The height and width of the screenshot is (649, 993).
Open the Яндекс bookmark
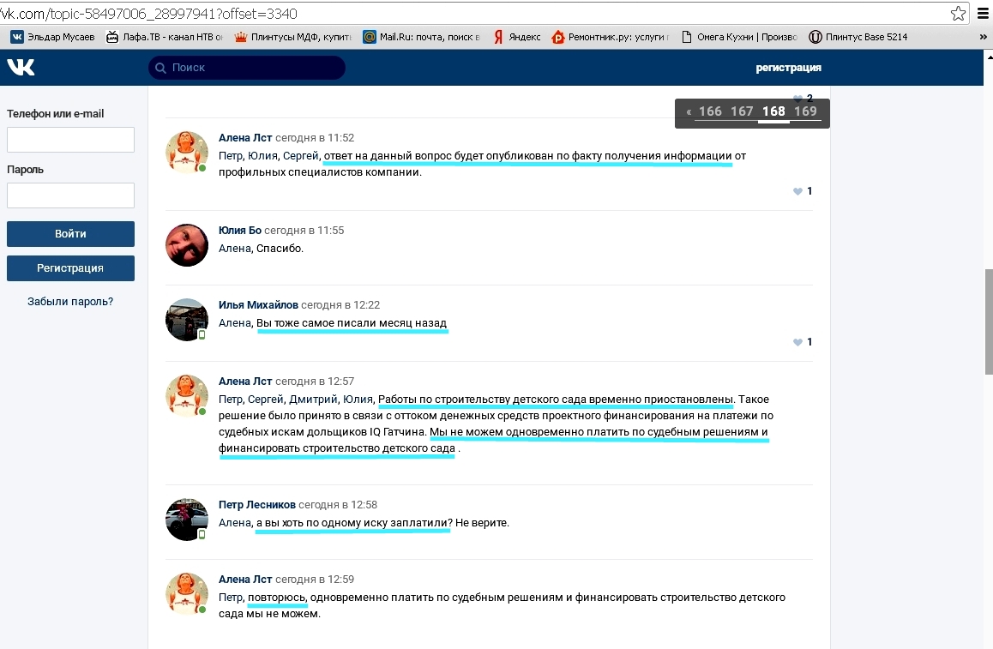coord(517,37)
